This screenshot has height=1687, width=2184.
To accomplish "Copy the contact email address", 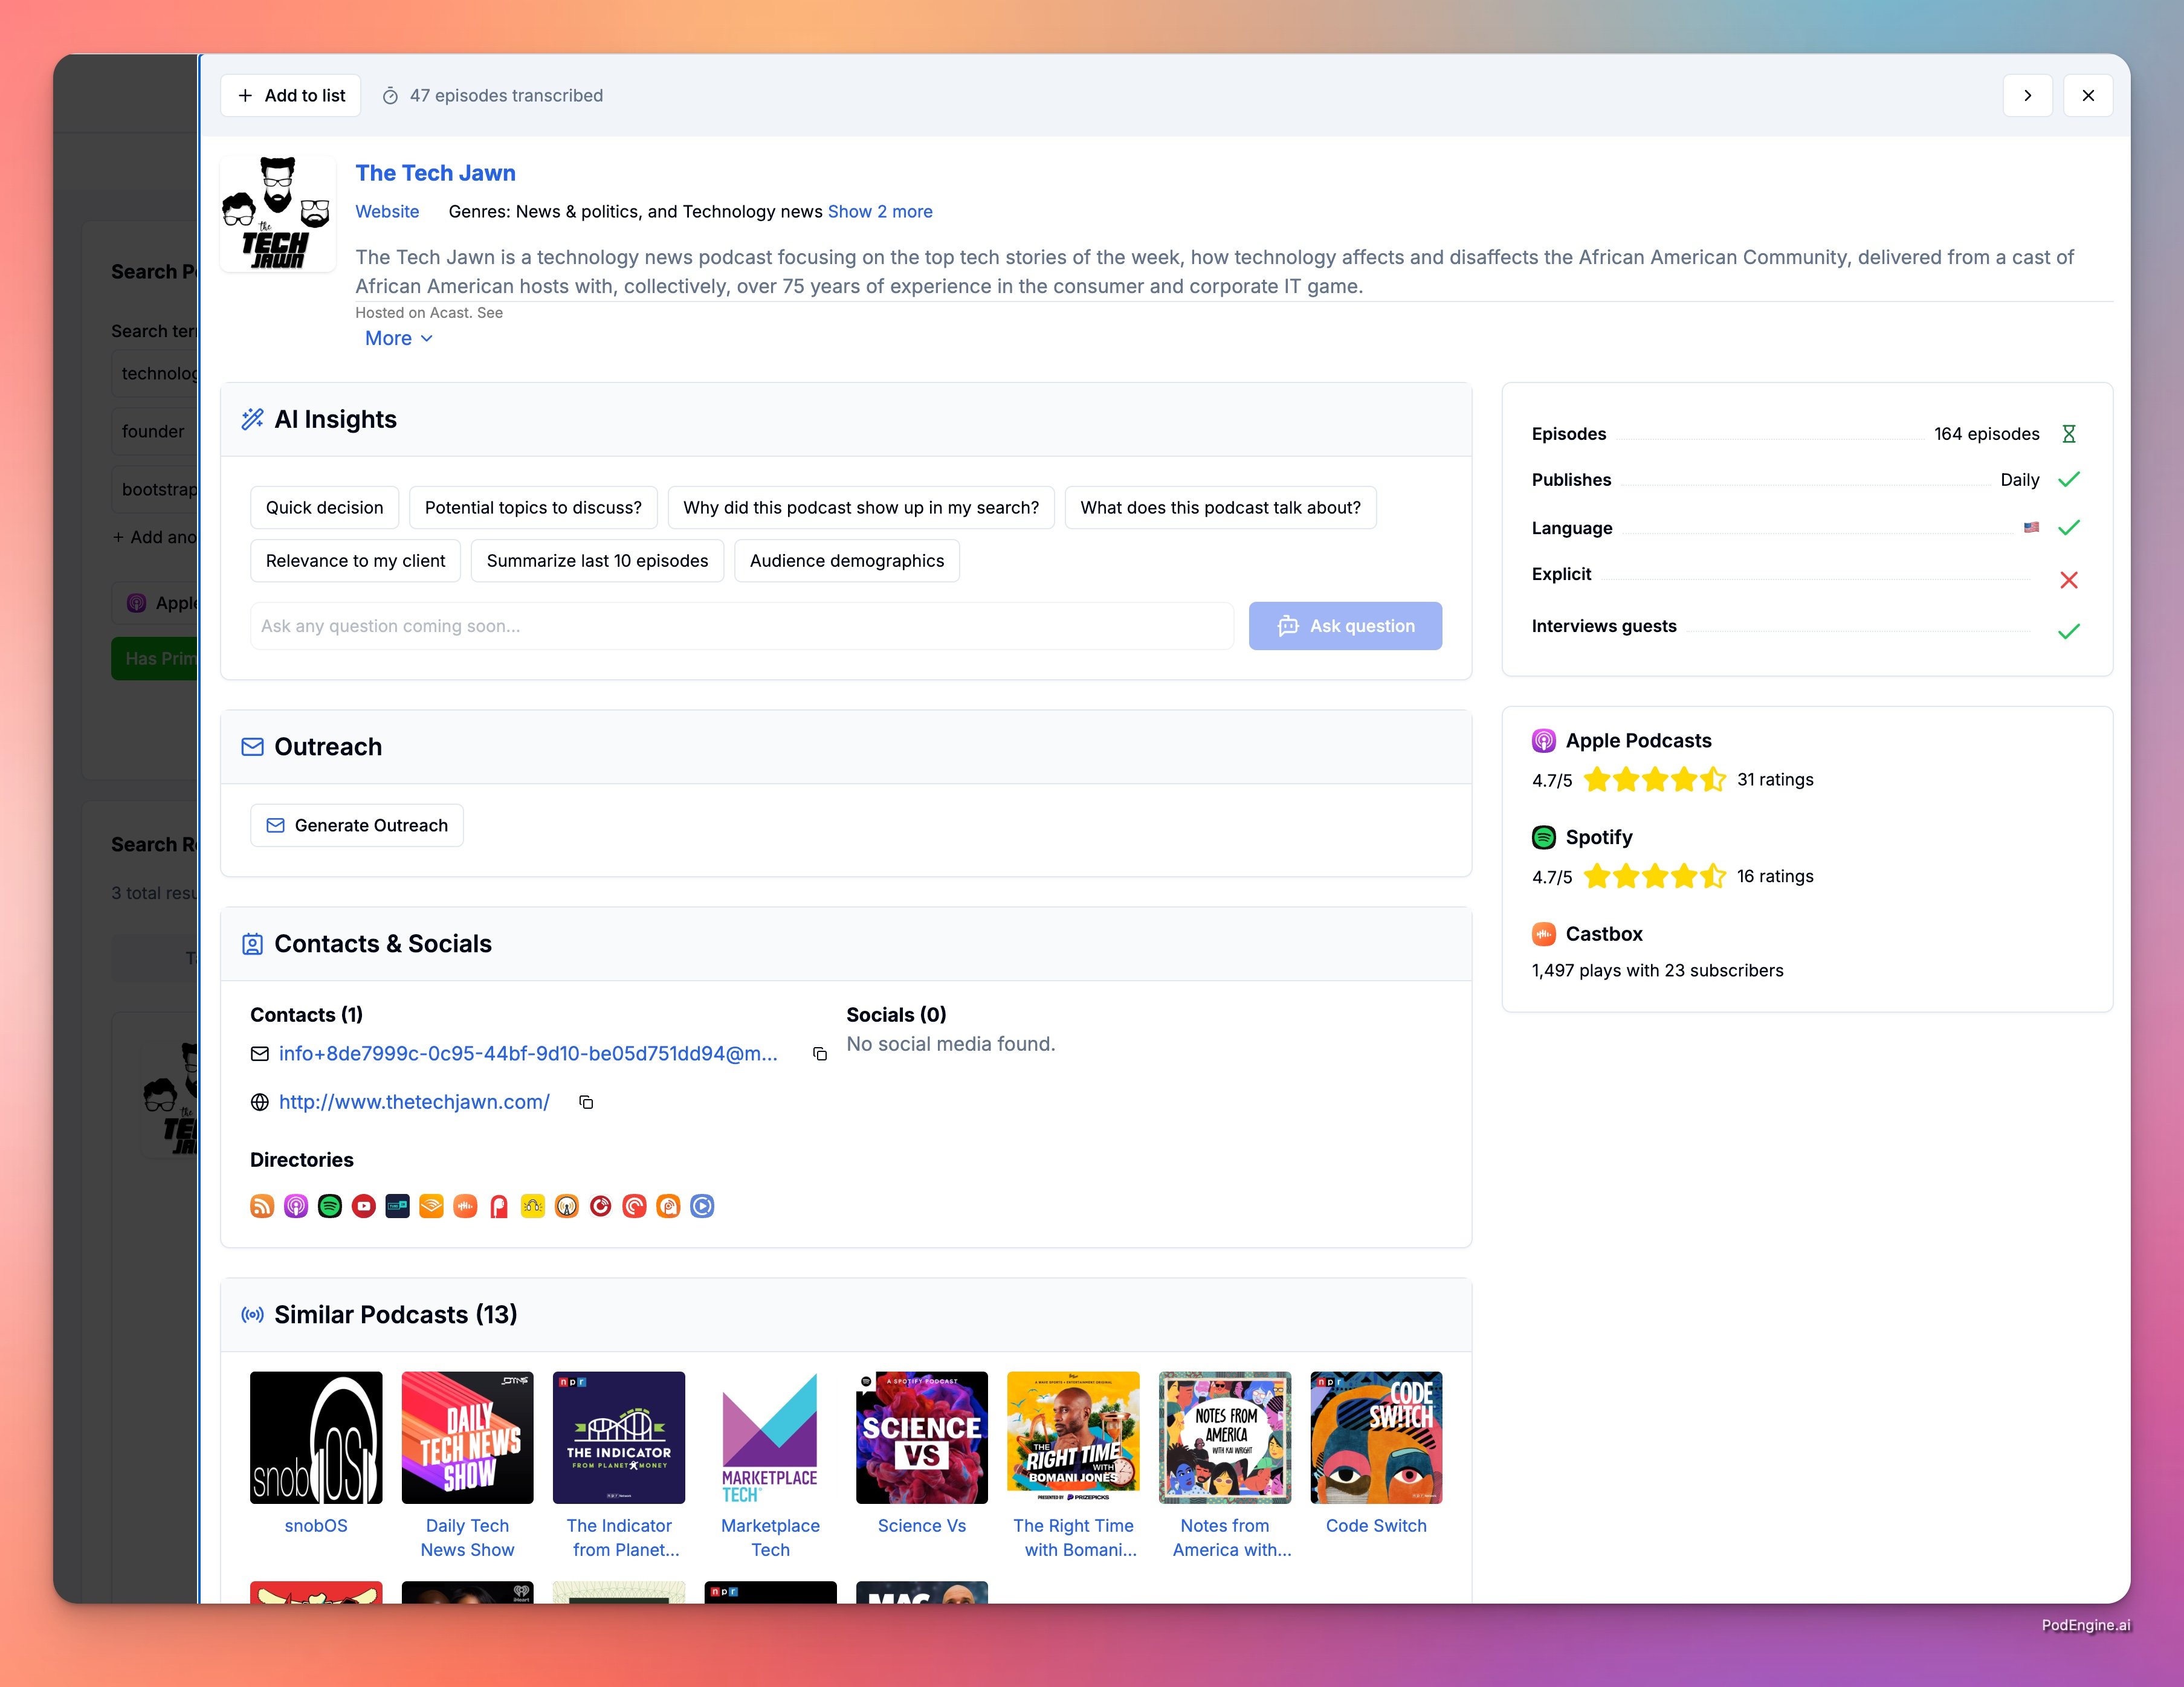I will (x=820, y=1054).
